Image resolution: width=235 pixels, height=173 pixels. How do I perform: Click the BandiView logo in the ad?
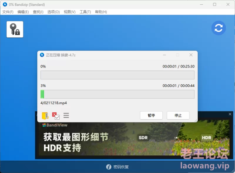55,125
